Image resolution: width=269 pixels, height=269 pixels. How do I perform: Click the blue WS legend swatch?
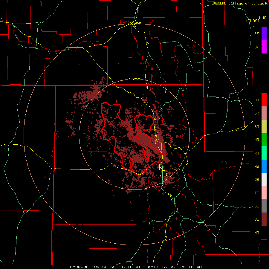[x=264, y=166]
